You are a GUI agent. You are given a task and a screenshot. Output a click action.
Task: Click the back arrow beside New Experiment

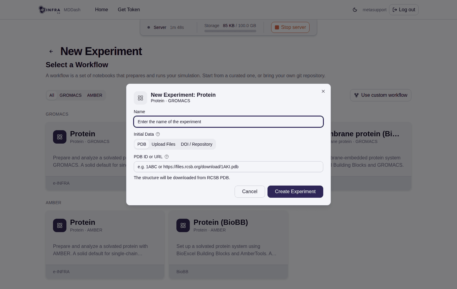tap(51, 51)
